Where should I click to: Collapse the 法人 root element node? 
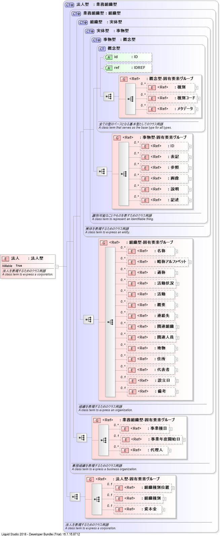point(57,266)
